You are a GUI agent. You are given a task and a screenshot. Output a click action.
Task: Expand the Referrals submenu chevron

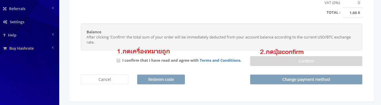coord(53,8)
